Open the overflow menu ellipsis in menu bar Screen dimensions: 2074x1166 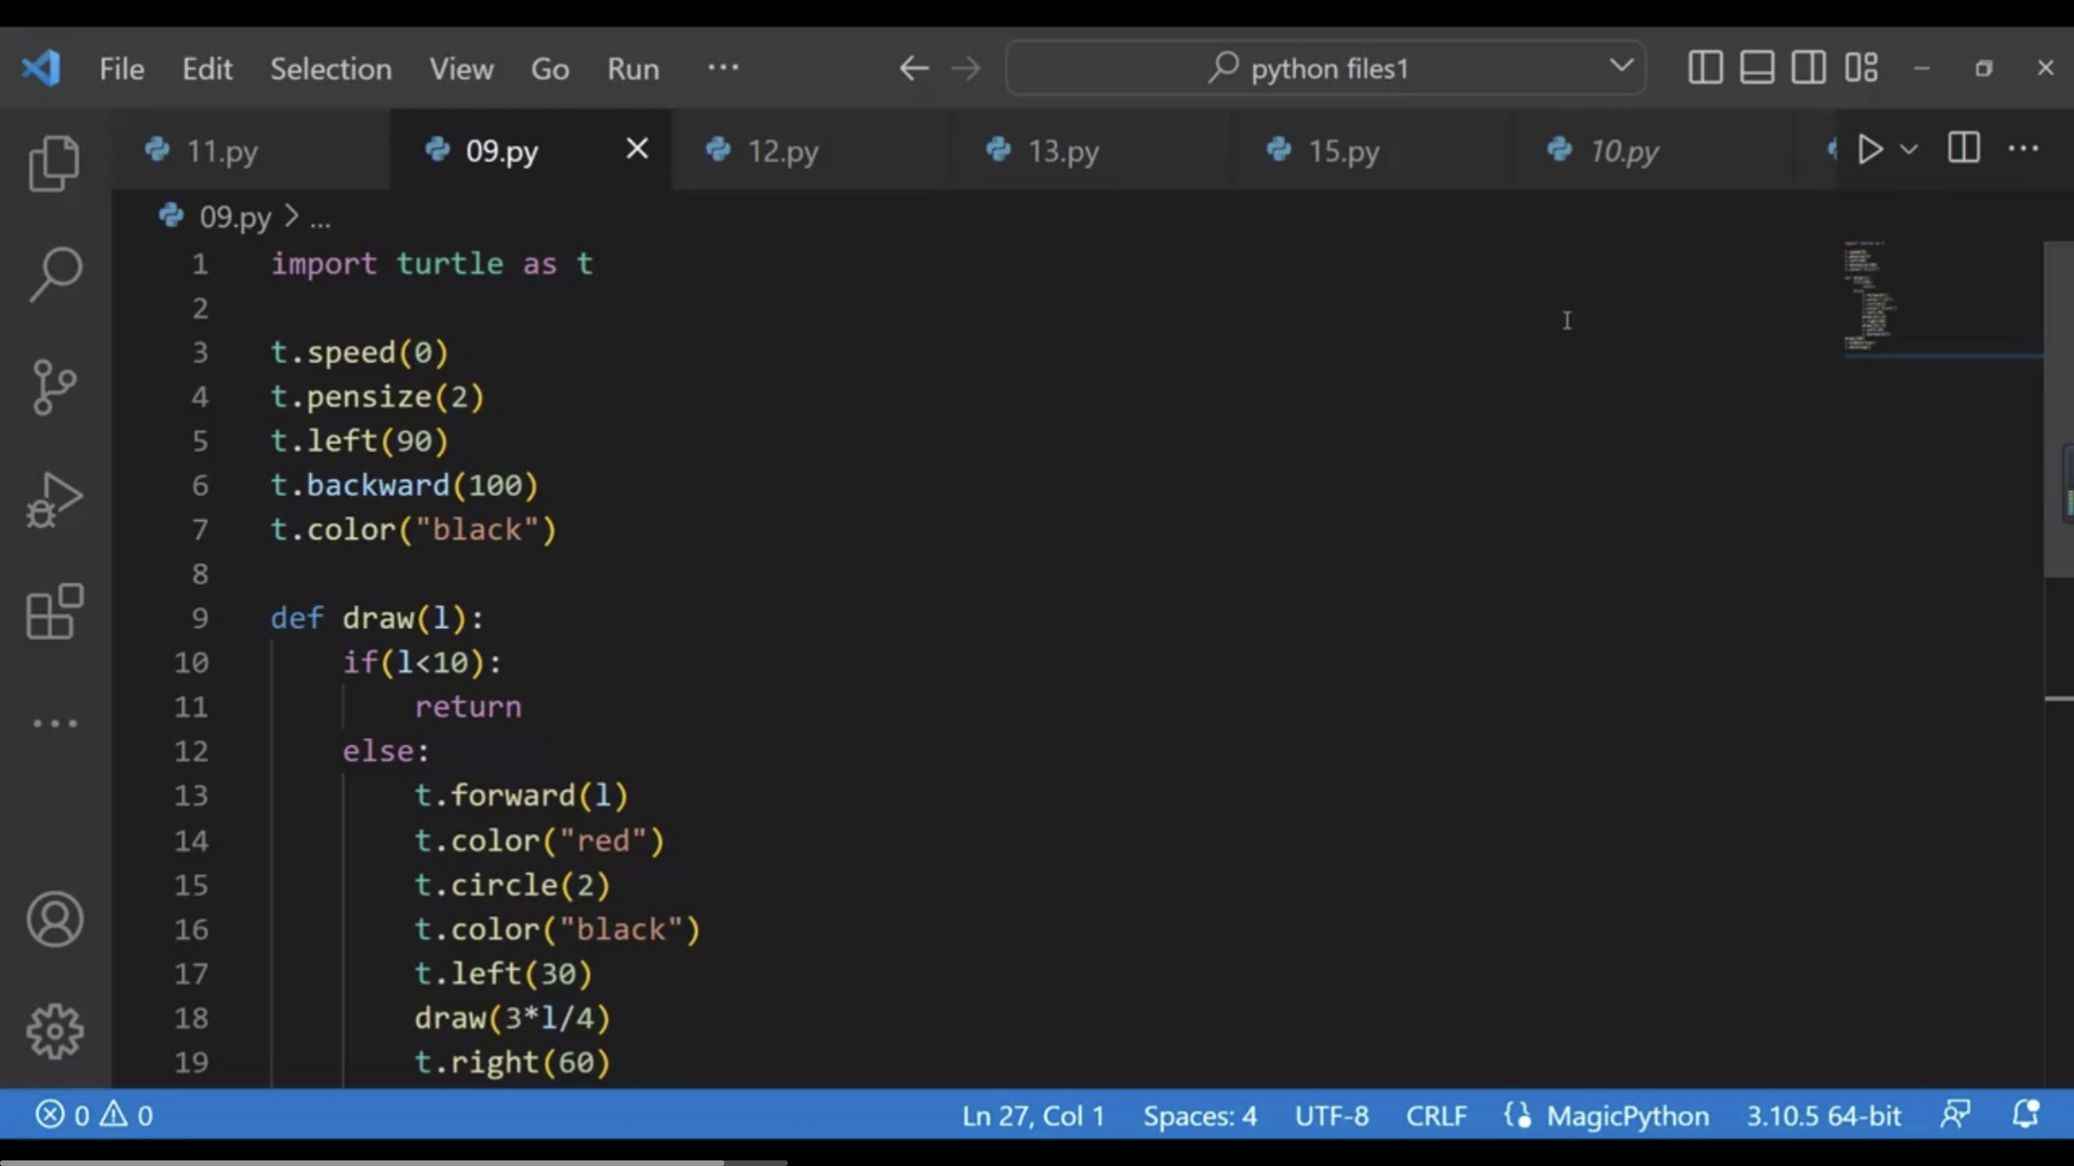coord(724,67)
